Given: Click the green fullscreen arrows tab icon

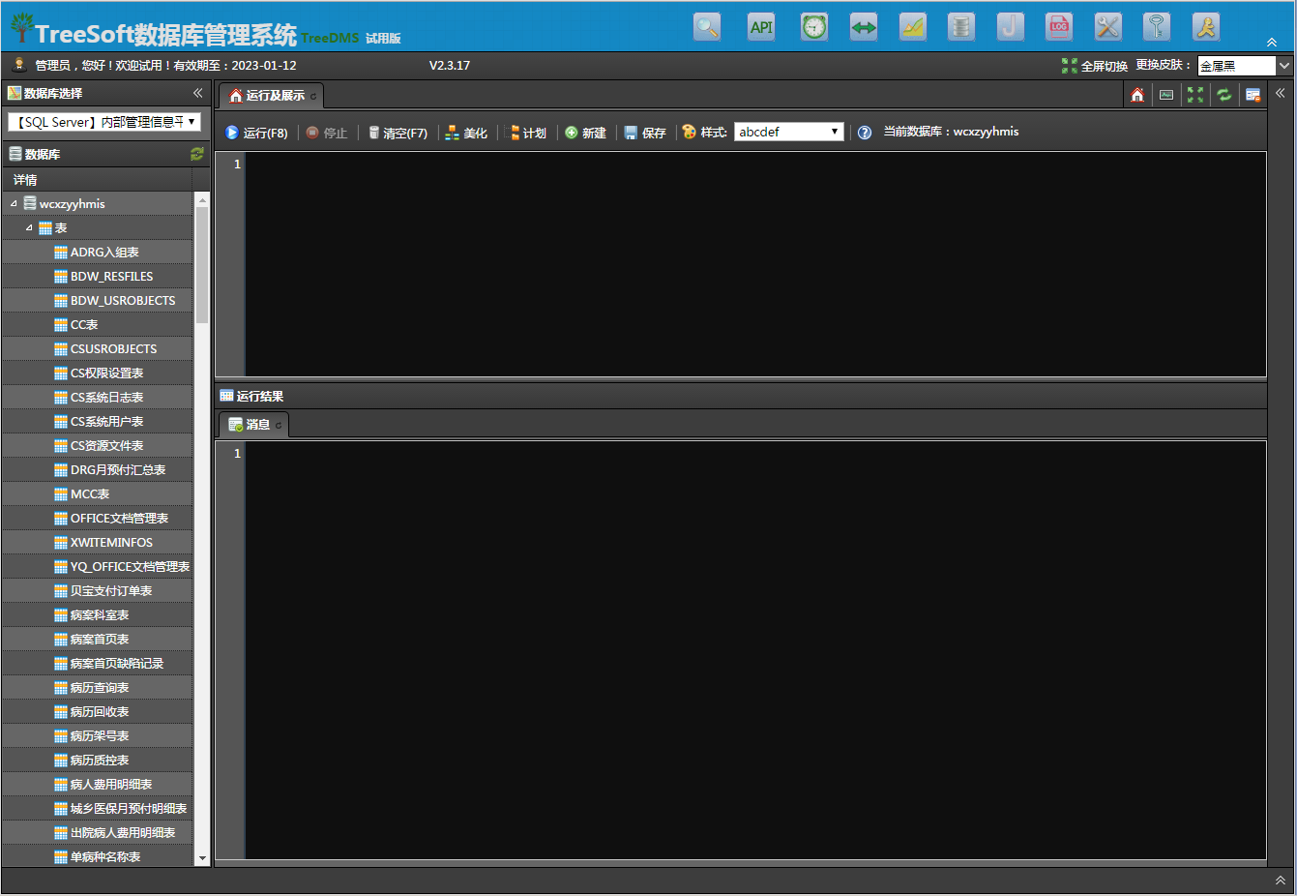Looking at the screenshot, I should 1195,95.
